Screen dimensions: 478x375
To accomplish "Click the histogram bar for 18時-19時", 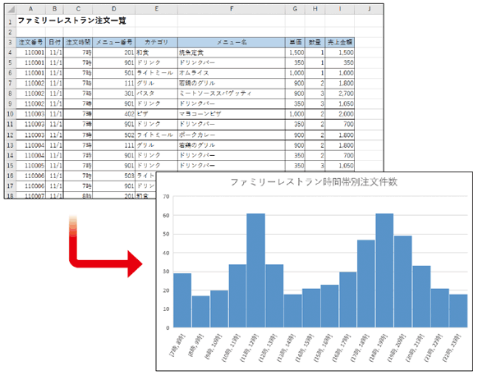I will [x=384, y=271].
